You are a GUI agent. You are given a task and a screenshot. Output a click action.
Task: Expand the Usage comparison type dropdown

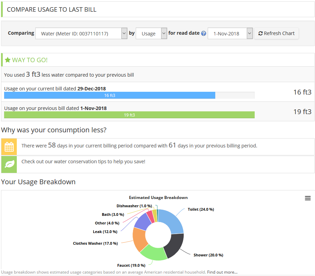tap(151, 34)
